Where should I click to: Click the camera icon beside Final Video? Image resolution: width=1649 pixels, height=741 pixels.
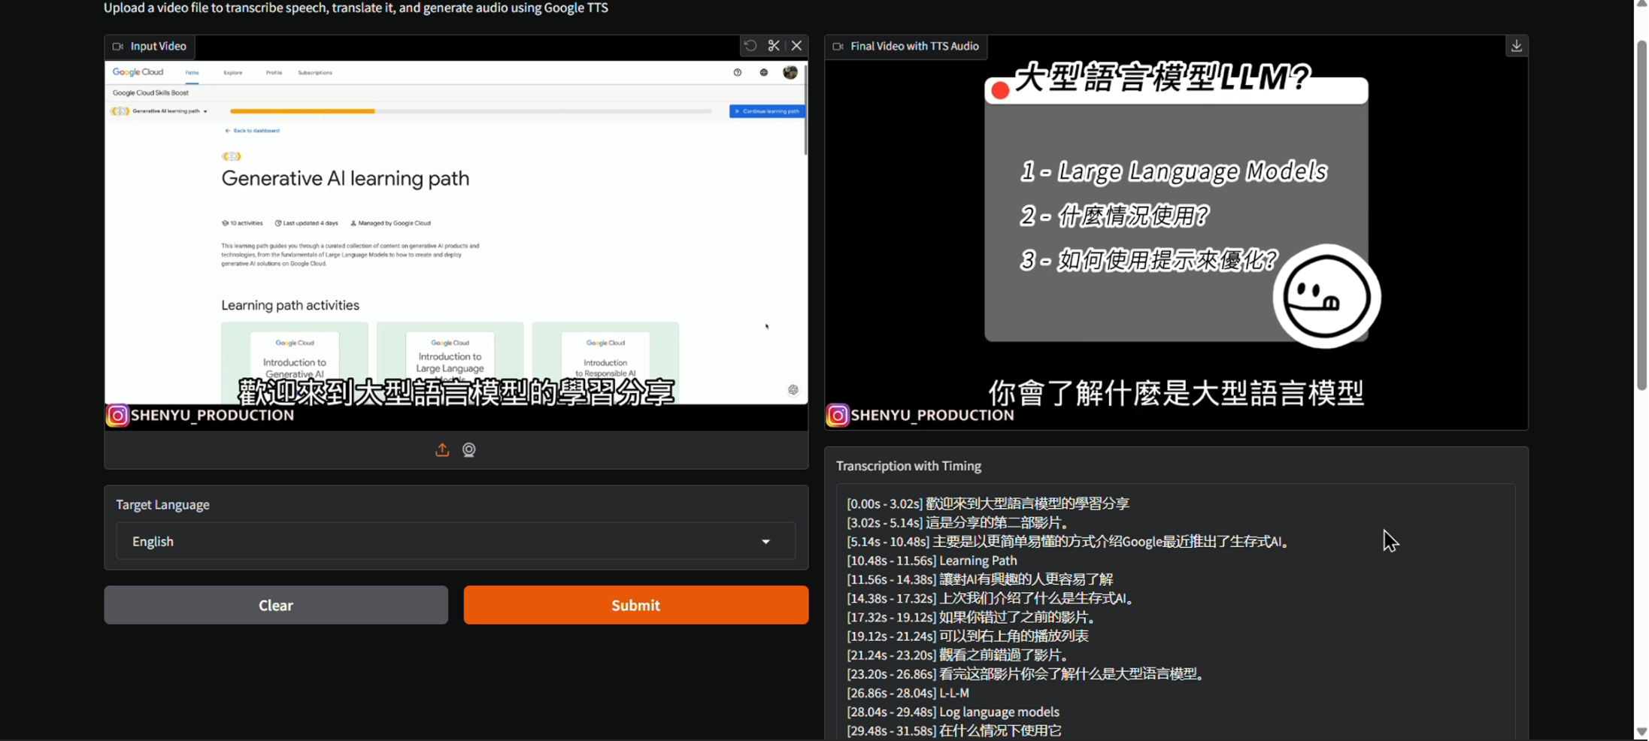point(838,47)
